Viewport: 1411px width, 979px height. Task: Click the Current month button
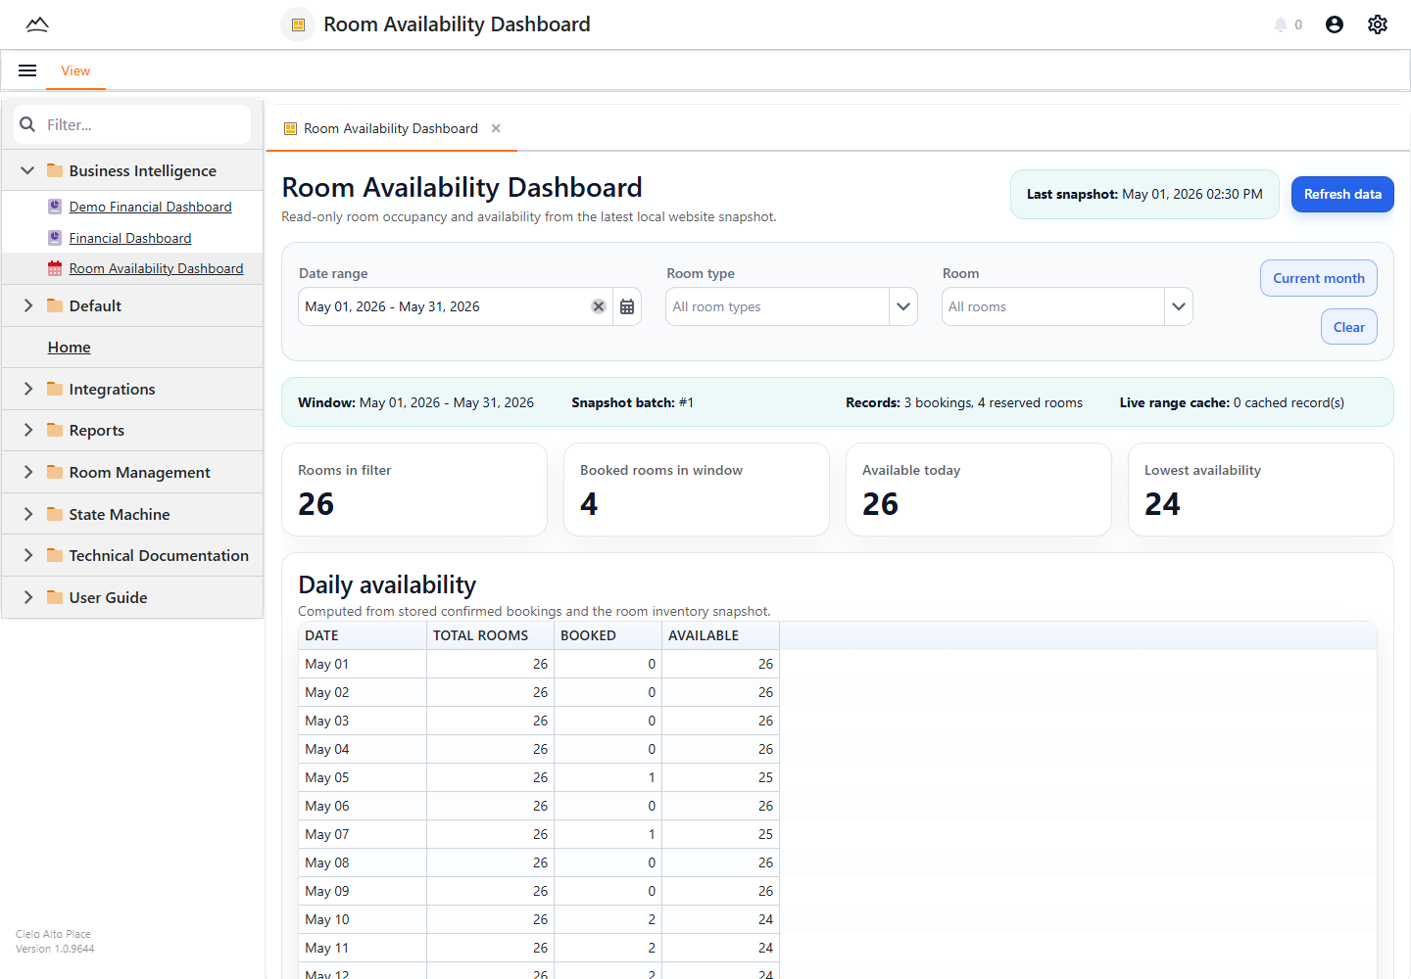click(x=1319, y=278)
